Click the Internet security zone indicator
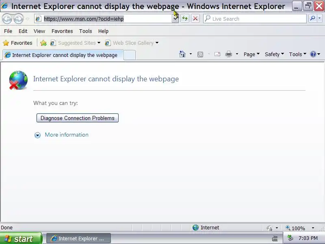Image resolution: width=325 pixels, height=244 pixels. pos(206,228)
